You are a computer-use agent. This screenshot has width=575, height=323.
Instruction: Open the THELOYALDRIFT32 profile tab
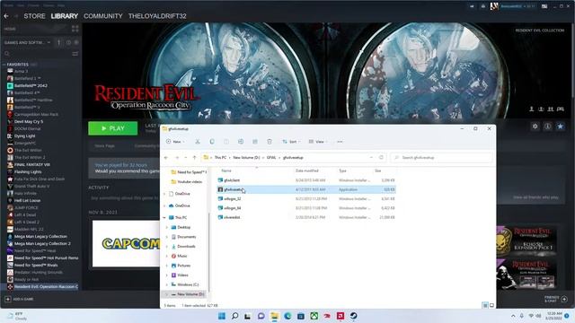click(x=157, y=16)
